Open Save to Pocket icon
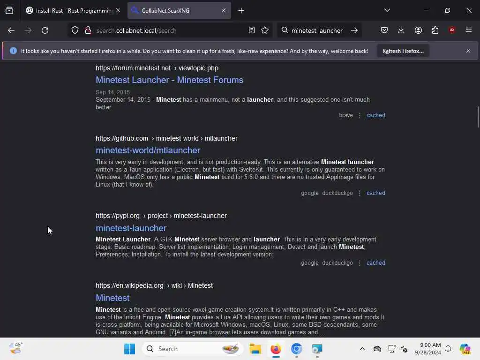Image resolution: width=480 pixels, height=360 pixels. click(384, 30)
